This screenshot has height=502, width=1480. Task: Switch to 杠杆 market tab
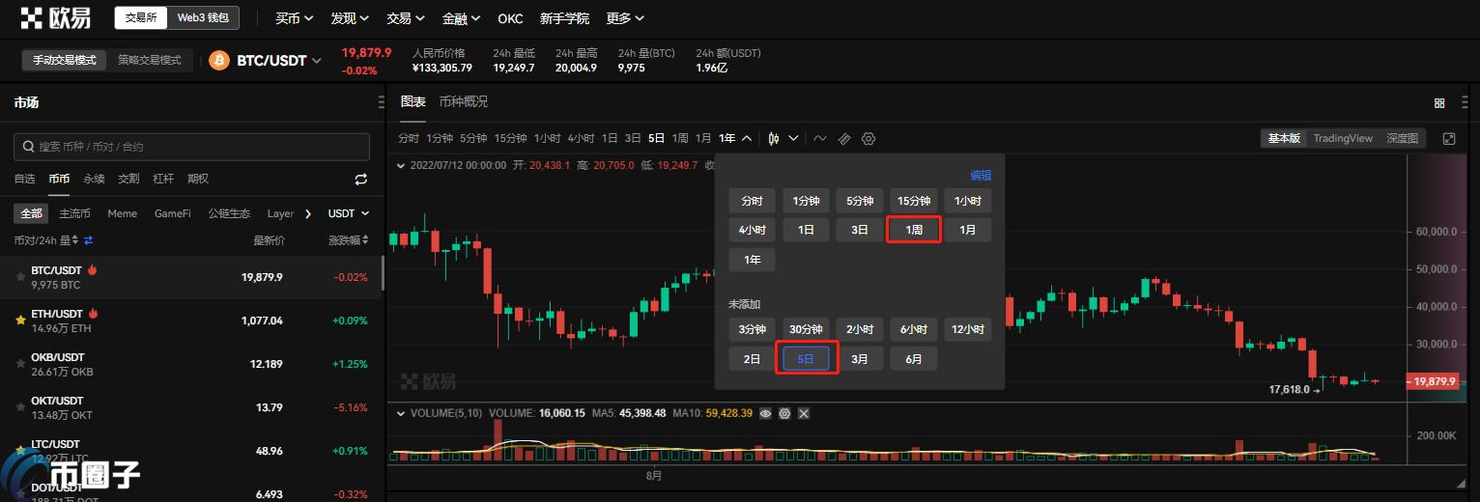(163, 179)
